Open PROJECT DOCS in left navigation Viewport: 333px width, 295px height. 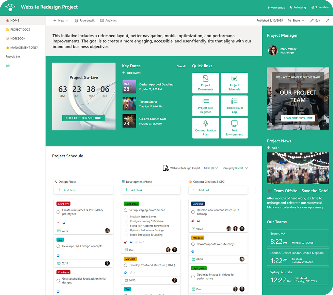[x=20, y=30]
